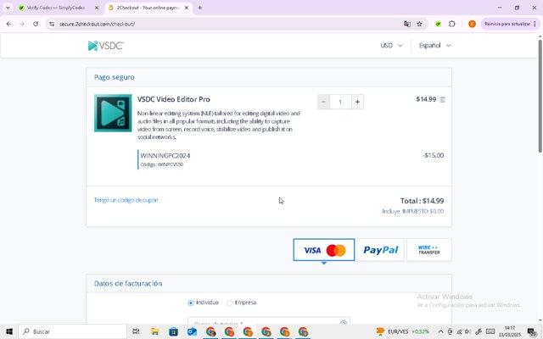Switch to the Verify Codes SimplyCodes tab

pyautogui.click(x=55, y=8)
